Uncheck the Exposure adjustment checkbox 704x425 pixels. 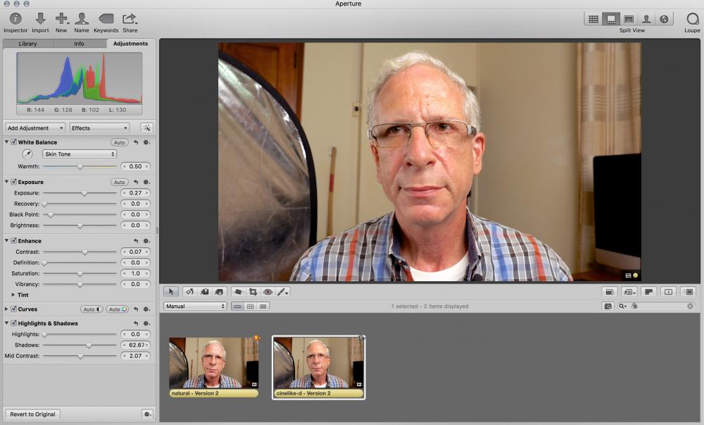pyautogui.click(x=14, y=182)
